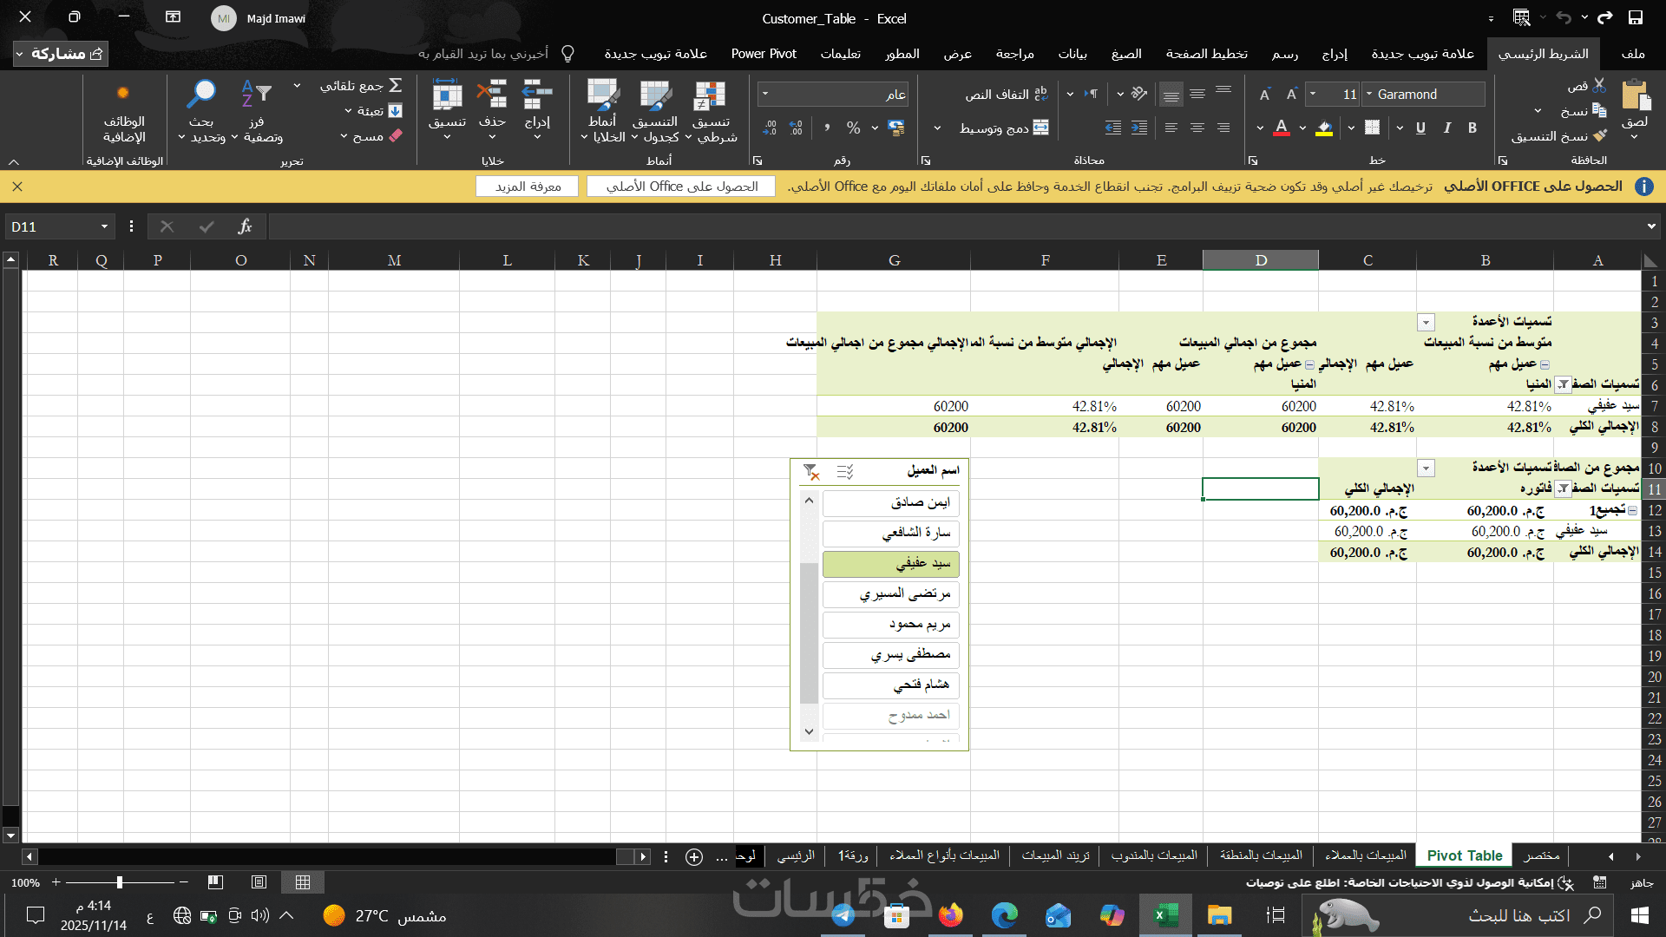
Task: Click the Find and Select magnifier icon
Action: tap(201, 95)
